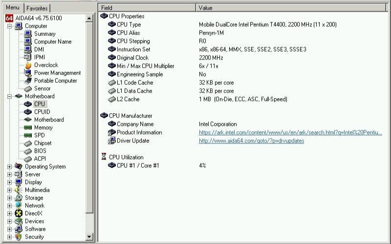
Task: Click the Computer monitor icon in tree
Action: click(19, 26)
